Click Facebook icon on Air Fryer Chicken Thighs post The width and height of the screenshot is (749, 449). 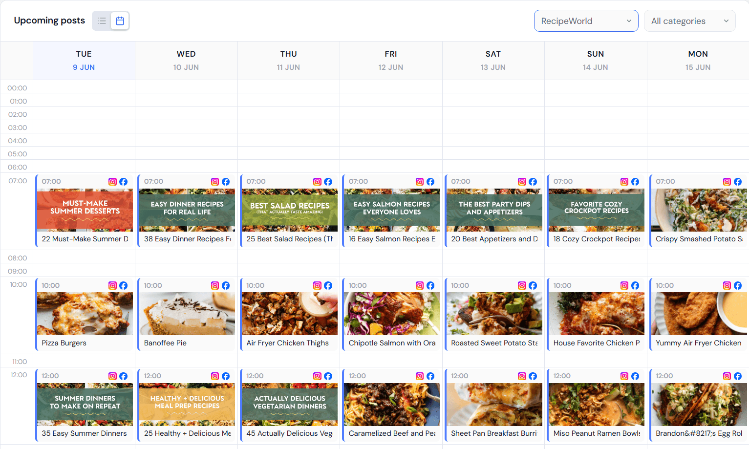pos(328,286)
